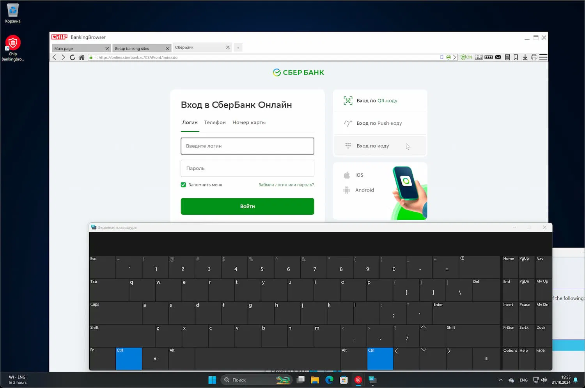
Task: Open the password manager toolbar icon
Action: (x=488, y=57)
